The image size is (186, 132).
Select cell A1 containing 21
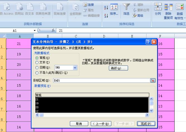(19, 43)
